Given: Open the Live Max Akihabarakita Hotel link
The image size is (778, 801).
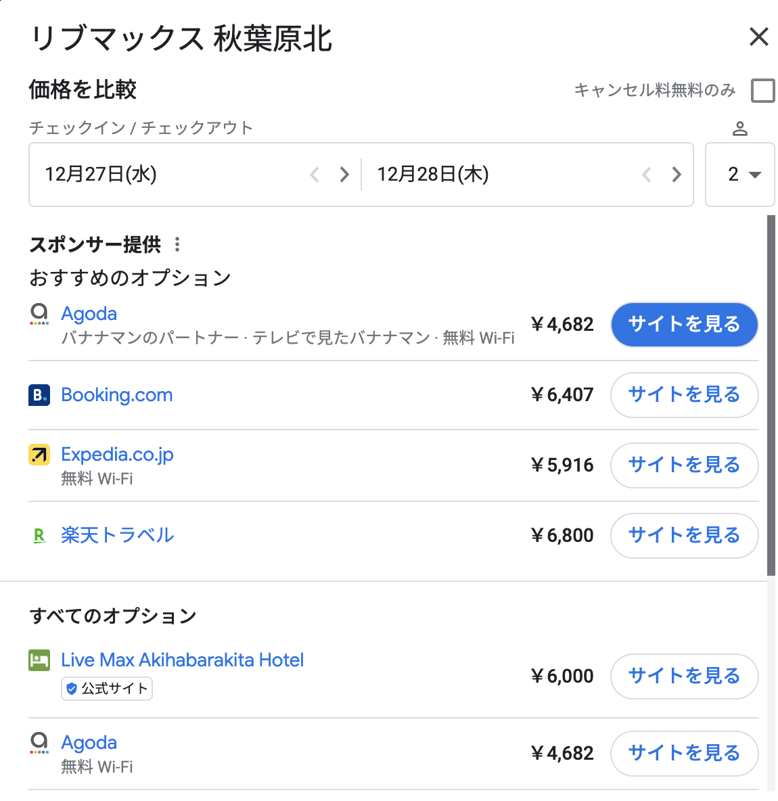Looking at the screenshot, I should pyautogui.click(x=183, y=660).
